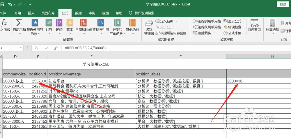Open the 插入 ribbon tab

(x=31, y=13)
